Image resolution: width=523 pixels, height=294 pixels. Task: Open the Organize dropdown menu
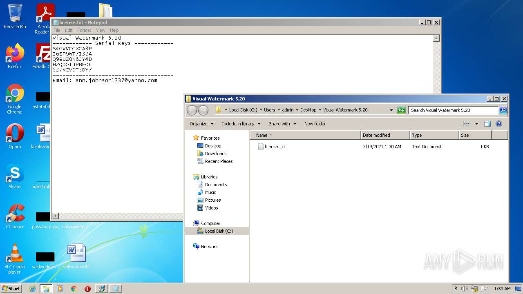[x=201, y=124]
